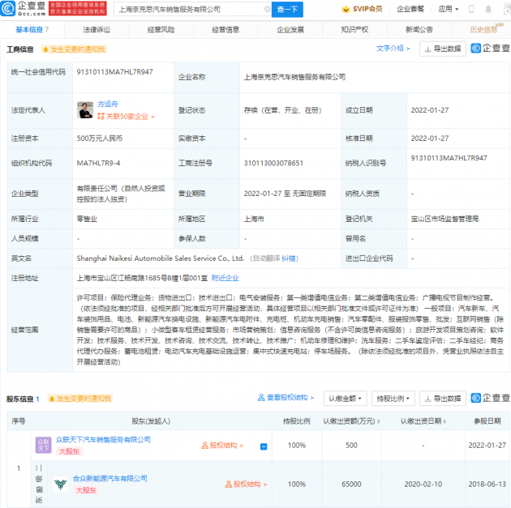This screenshot has width=511, height=508.
Task: Switch to 经营信息 tab
Action: point(225,30)
